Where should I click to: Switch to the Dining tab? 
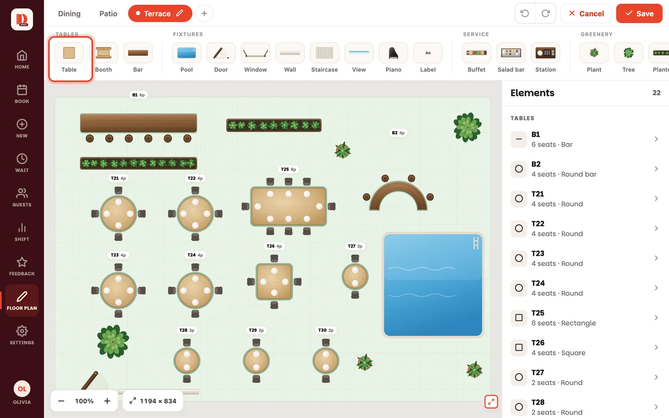point(69,13)
